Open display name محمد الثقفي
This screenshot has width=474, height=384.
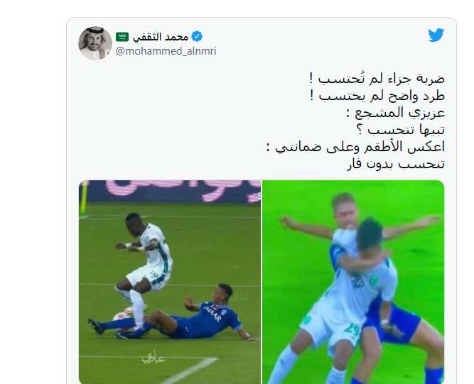click(x=161, y=37)
